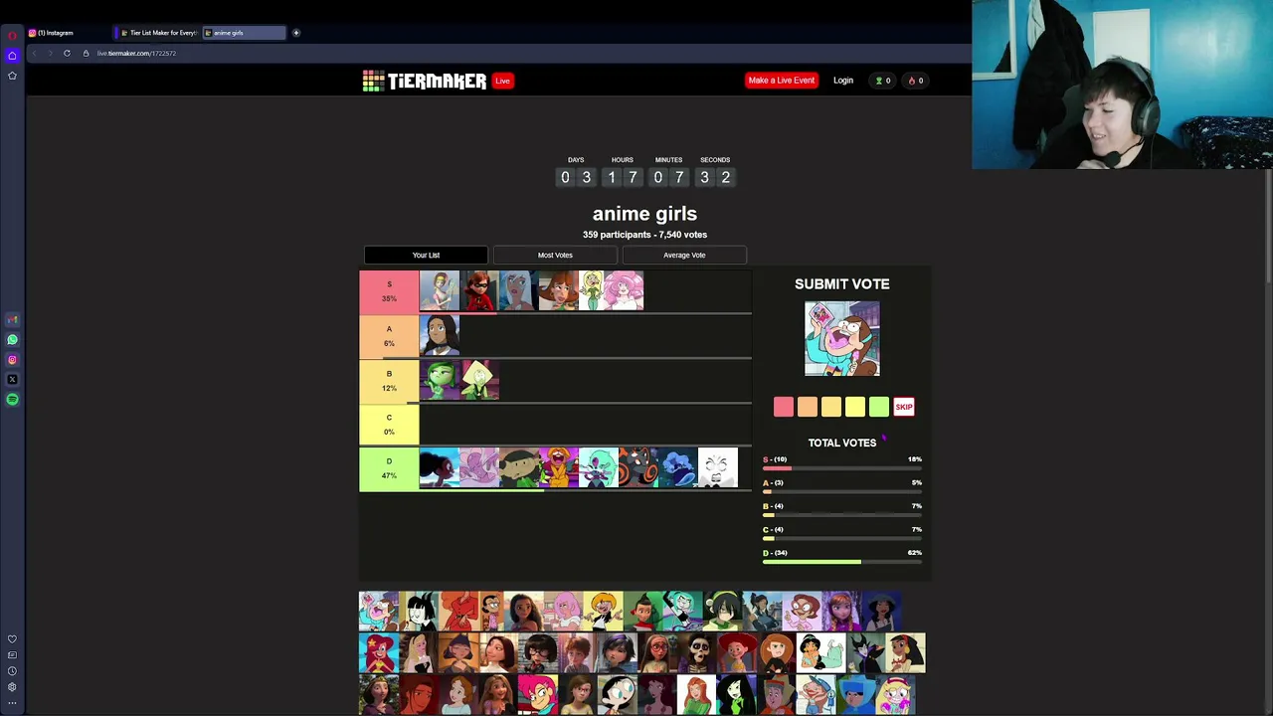Switch to the Instagram browser tab
This screenshot has height=716, width=1273.
coord(68,33)
